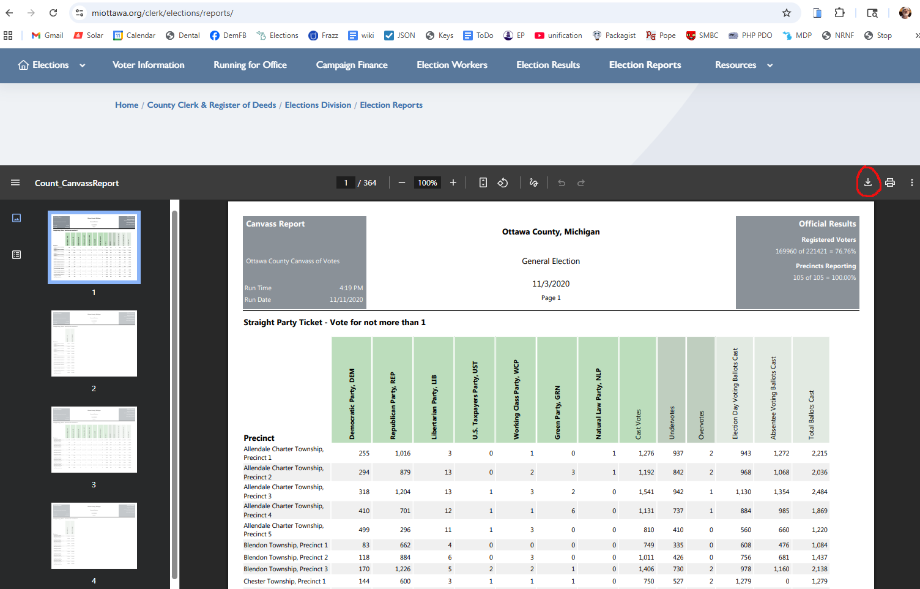The height and width of the screenshot is (589, 920).
Task: Select the page 3 thumbnail
Action: pos(94,440)
